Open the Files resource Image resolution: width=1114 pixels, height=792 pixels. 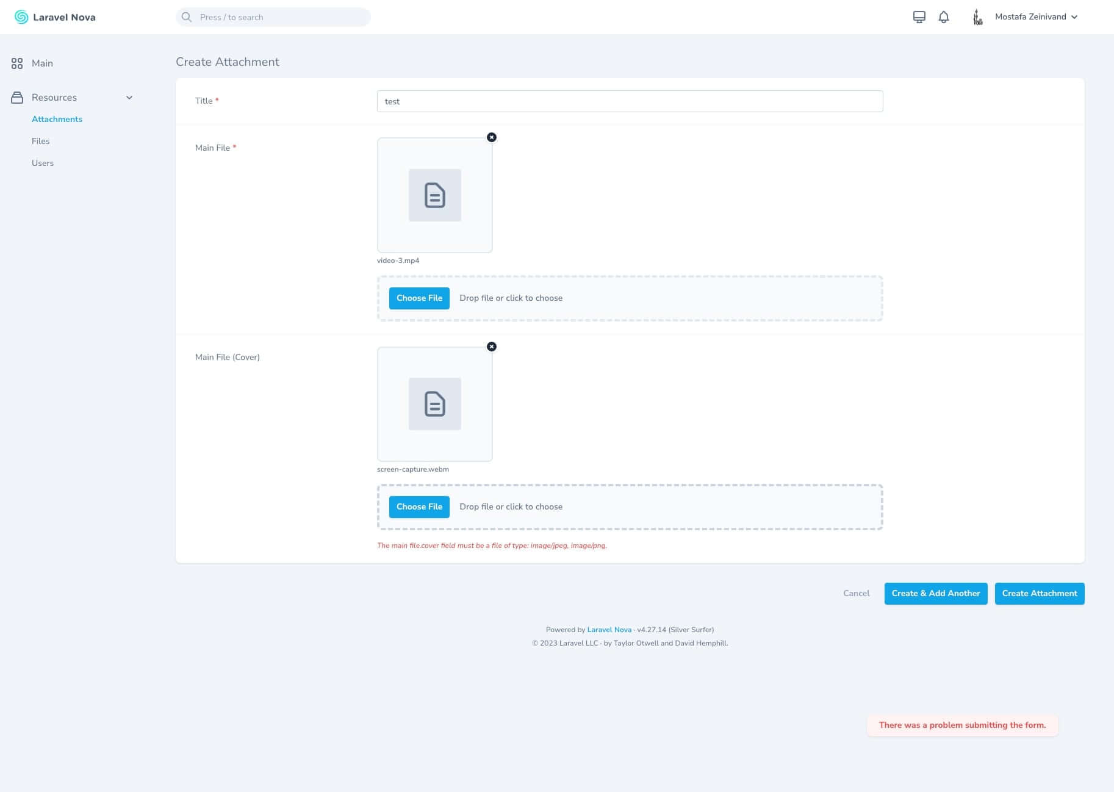40,141
